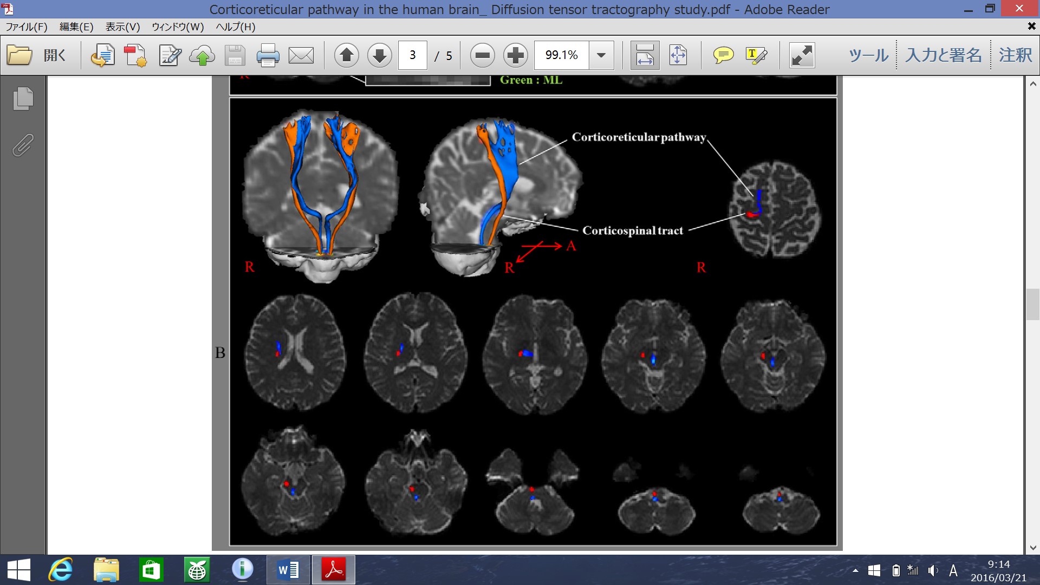Zoom in with the plus button
Image resolution: width=1040 pixels, height=585 pixels.
516,55
